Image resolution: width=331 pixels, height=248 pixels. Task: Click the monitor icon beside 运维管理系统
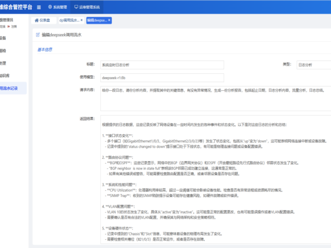(77, 7)
